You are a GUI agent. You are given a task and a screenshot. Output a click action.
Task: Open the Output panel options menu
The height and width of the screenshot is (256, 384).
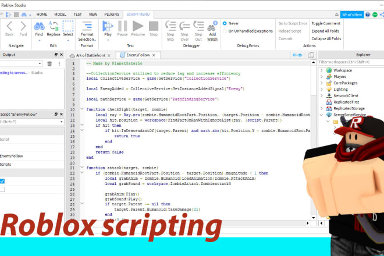point(59,63)
